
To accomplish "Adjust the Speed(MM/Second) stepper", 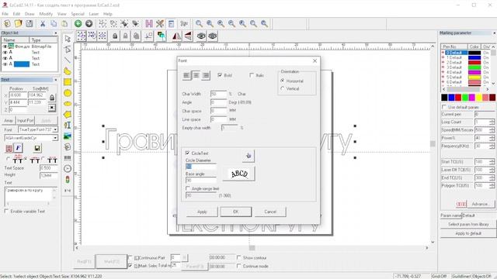I will pyautogui.click(x=492, y=130).
